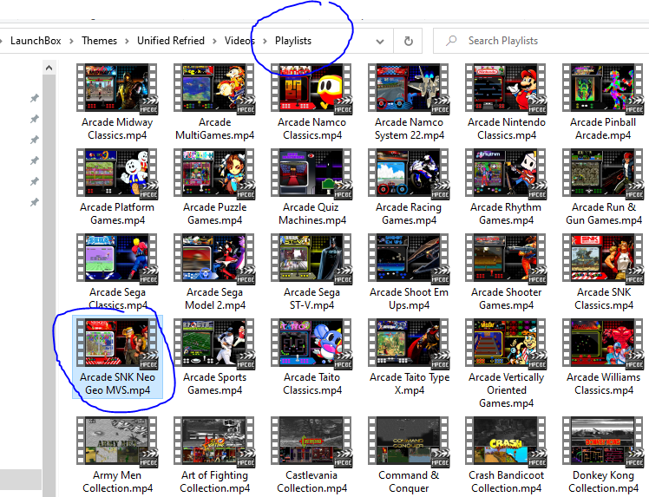Viewport: 649px width, 497px height.
Task: Open Unified Refried breadcrumb folder
Action: click(171, 41)
